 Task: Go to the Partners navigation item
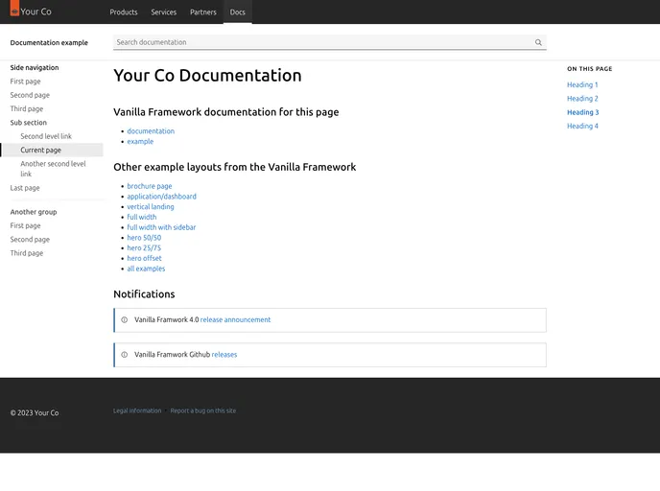203,12
